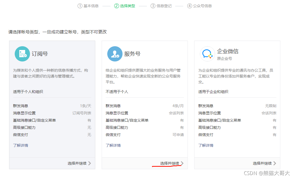Open 了解详情 link in 企业微信 card
Image resolution: width=294 pixels, height=178 pixels.
point(206,145)
